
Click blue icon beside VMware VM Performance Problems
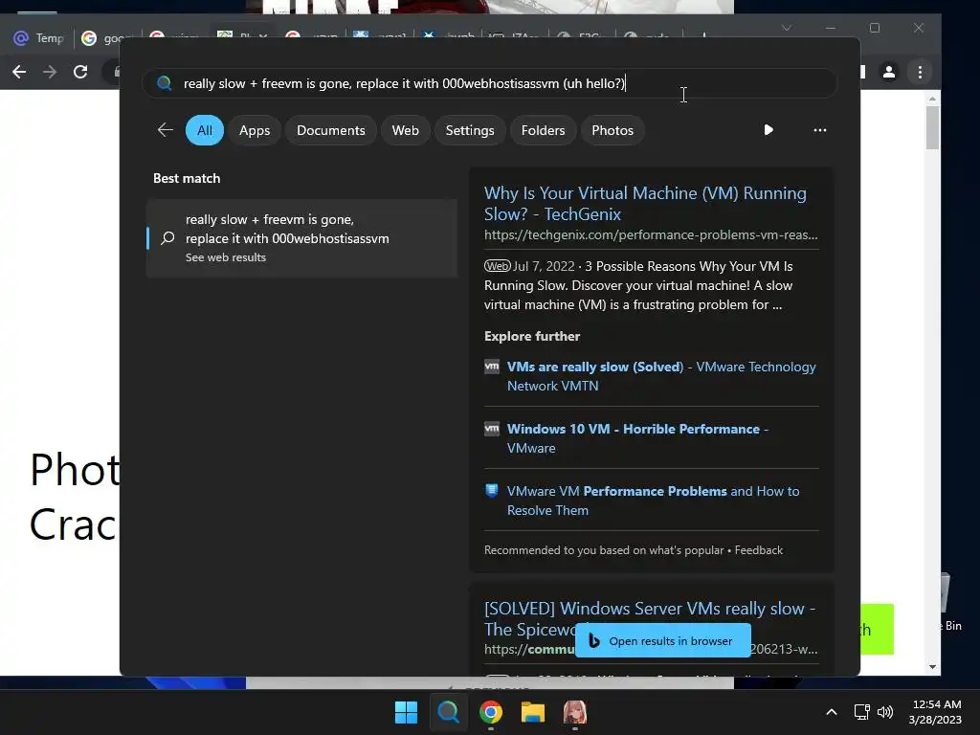[x=492, y=490]
